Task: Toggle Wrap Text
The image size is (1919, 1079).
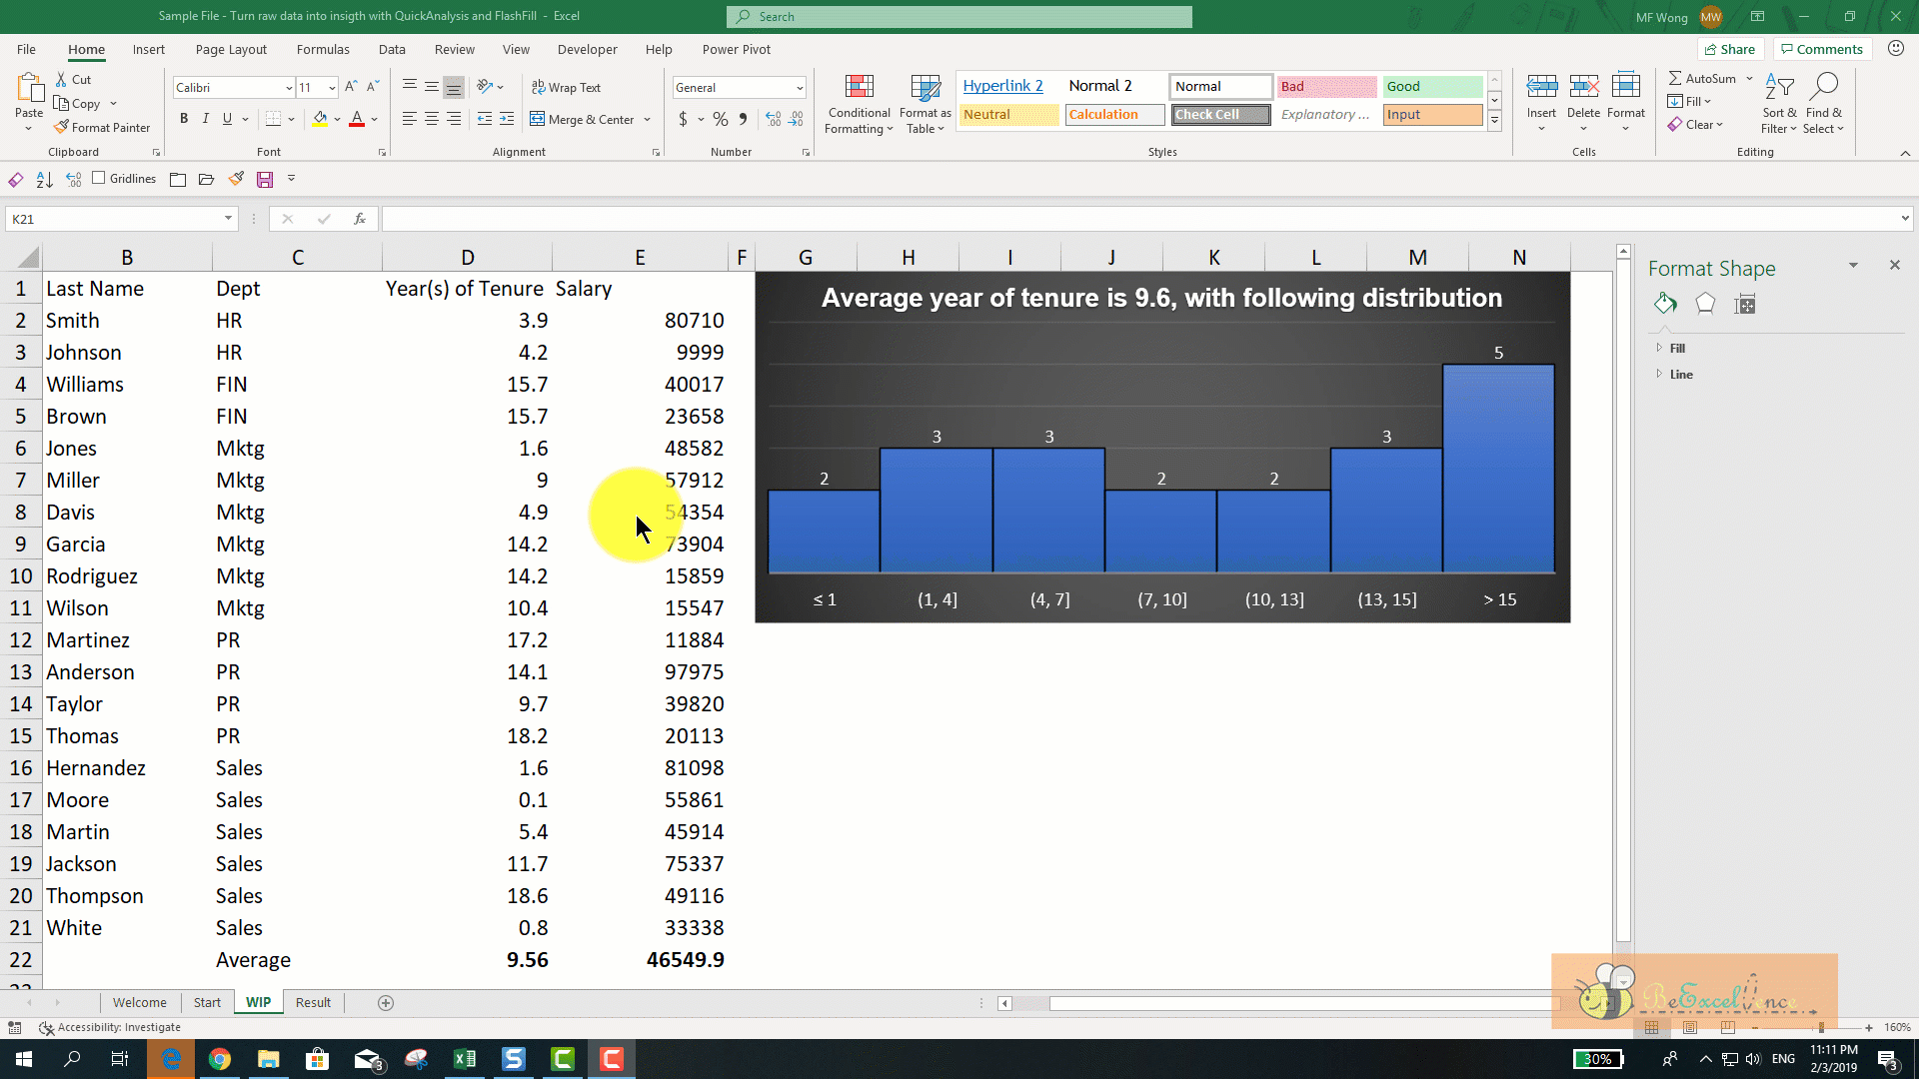Action: pos(566,87)
